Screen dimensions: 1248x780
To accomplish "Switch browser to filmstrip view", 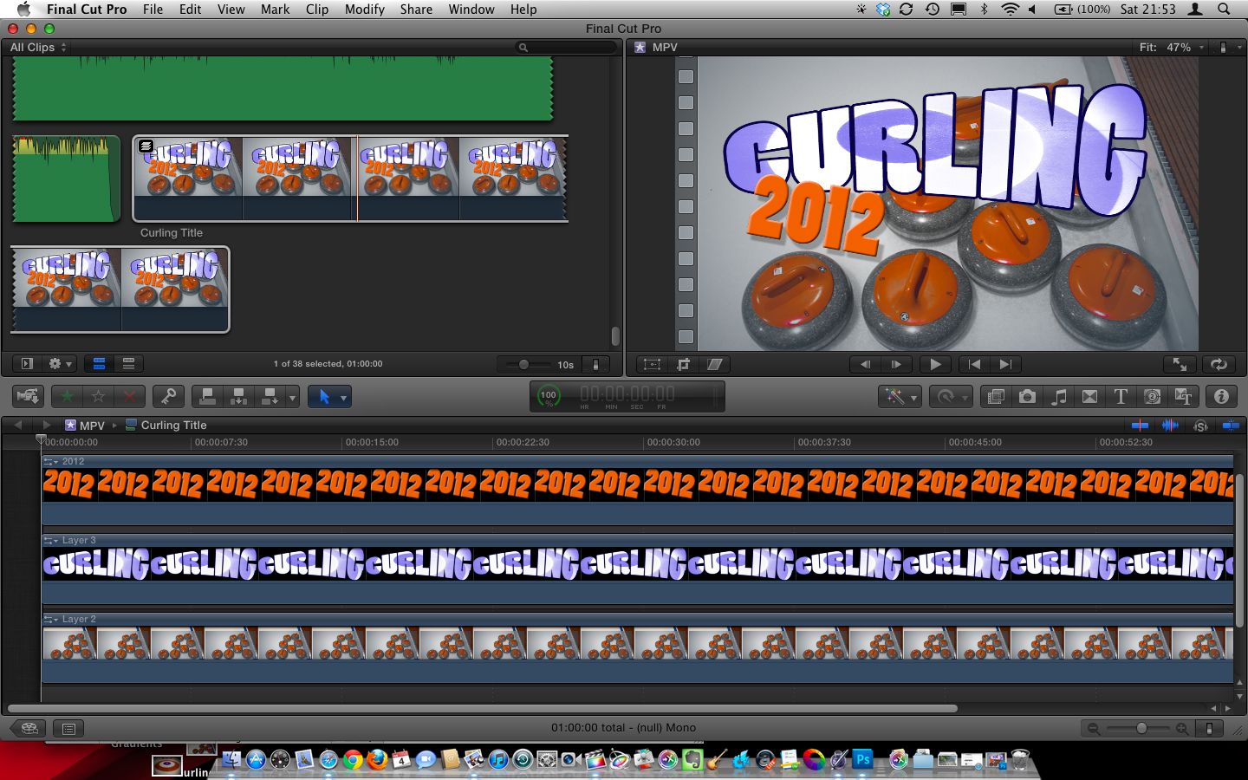I will [99, 364].
